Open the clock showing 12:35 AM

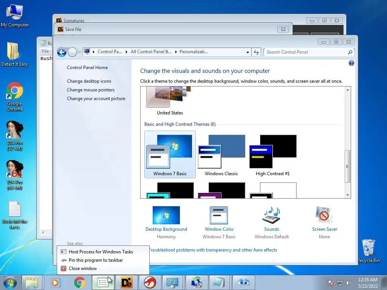pyautogui.click(x=368, y=282)
